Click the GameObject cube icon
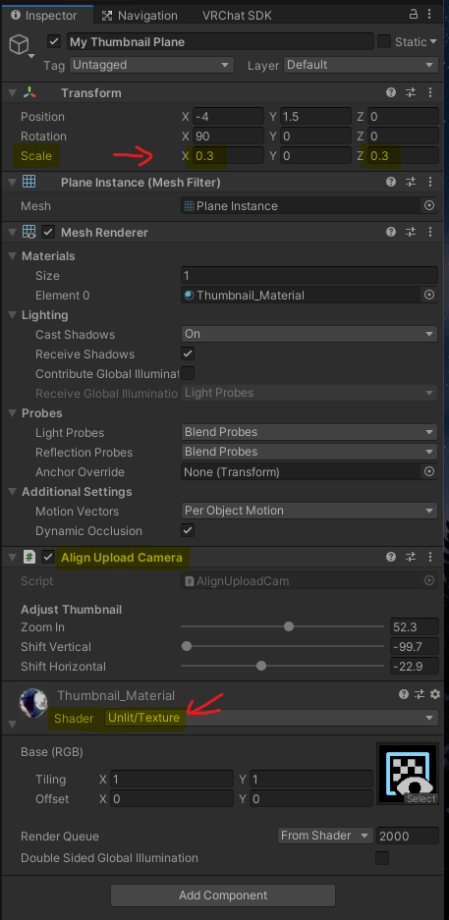449x920 pixels. (x=20, y=44)
